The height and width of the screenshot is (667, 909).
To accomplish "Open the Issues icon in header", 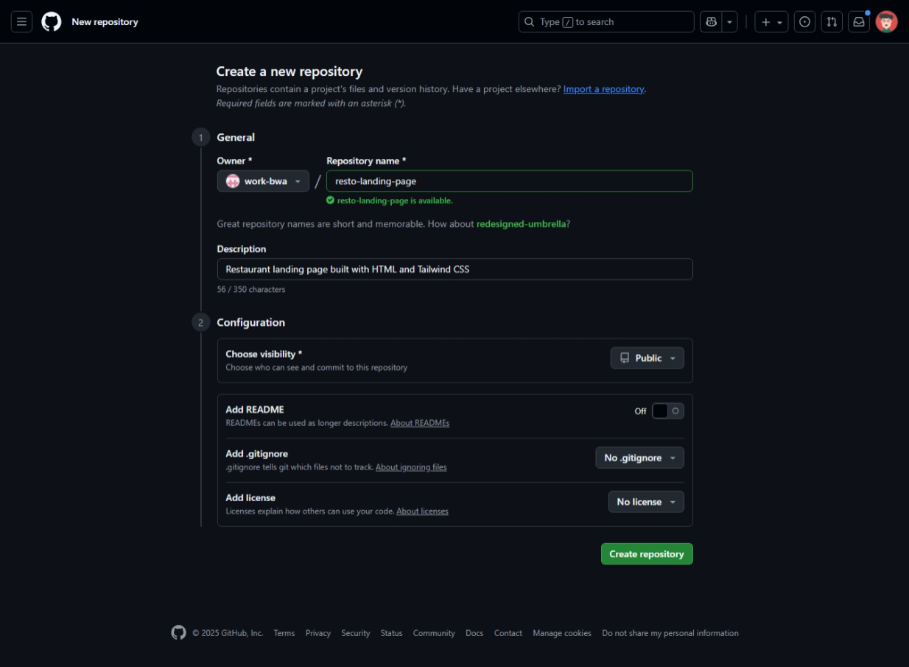I will pyautogui.click(x=804, y=22).
